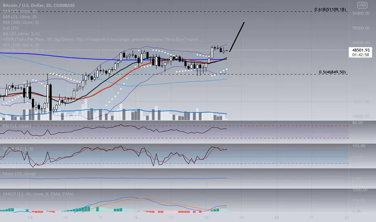Viewport: 376px width, 222px height.
Task: Click date 17 on the time axis
Action: [x=171, y=218]
